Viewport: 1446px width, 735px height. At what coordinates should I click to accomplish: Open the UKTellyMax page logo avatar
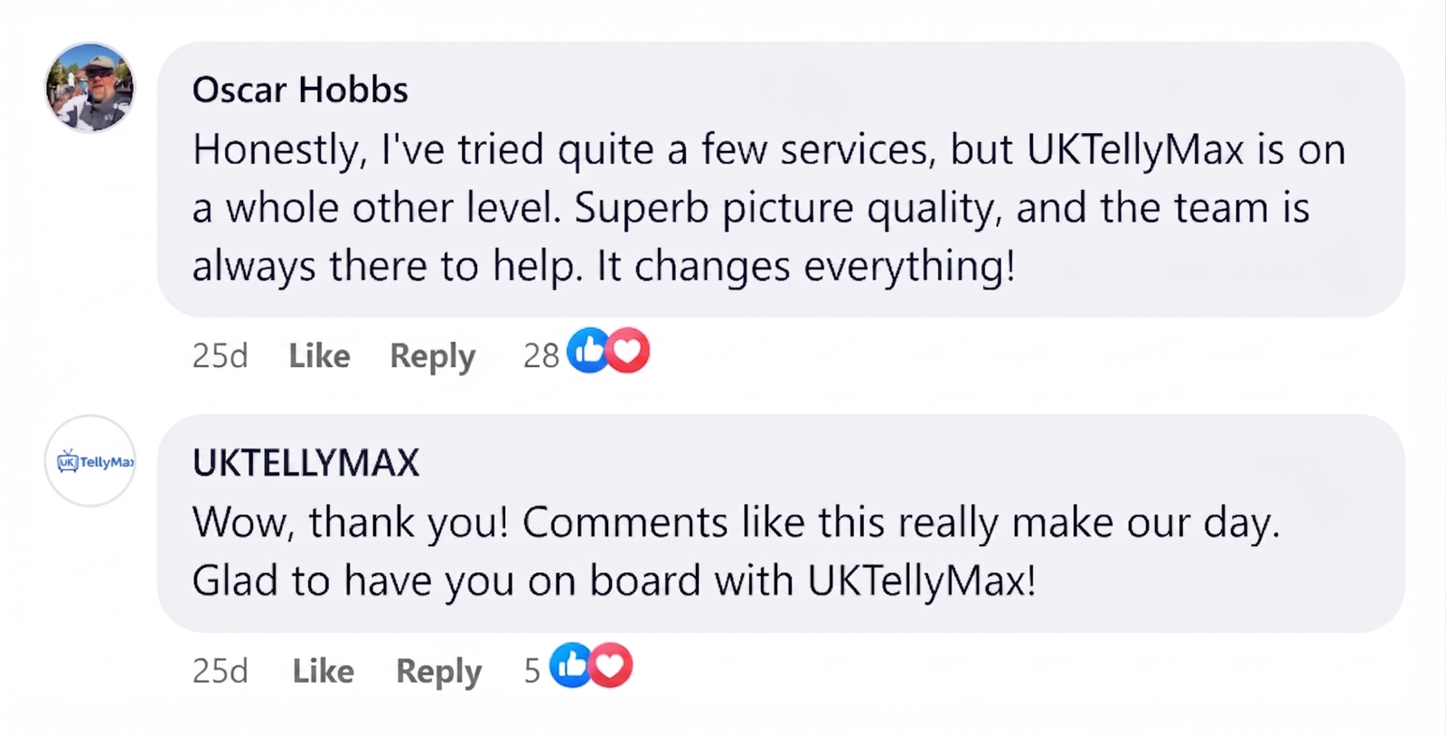[90, 460]
